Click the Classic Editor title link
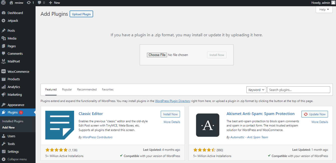Viewport: 336px width, 163px height. pos(91,113)
